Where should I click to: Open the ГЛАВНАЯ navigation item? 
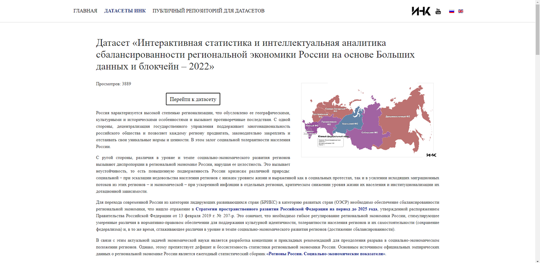pos(85,10)
